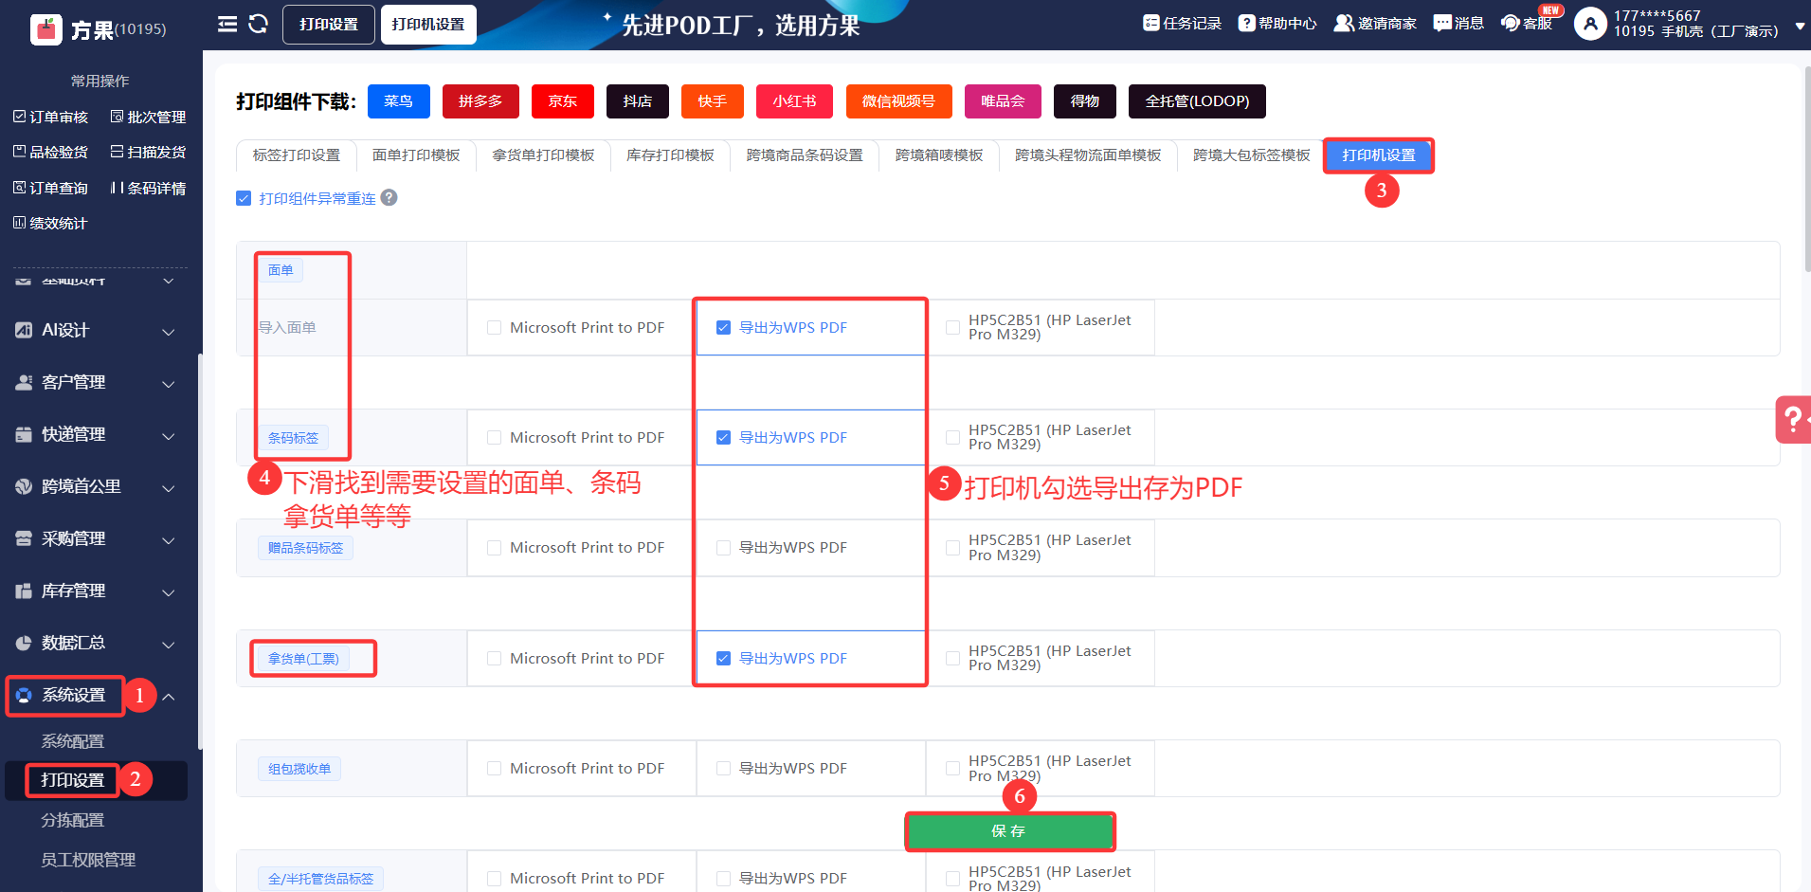This screenshot has height=892, width=1811.
Task: Download the 全托管(LODOP) print component
Action: 1197,101
